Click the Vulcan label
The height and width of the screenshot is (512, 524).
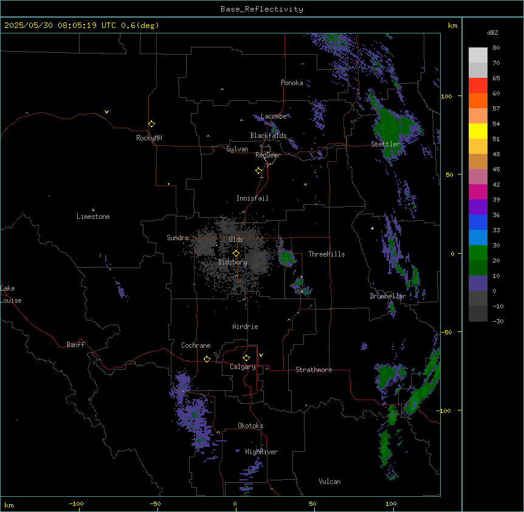point(330,482)
